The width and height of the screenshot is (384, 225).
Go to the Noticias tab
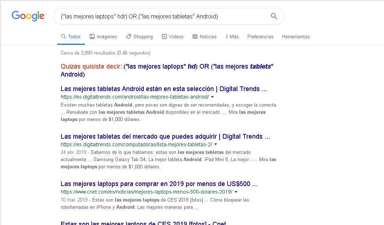[204, 36]
